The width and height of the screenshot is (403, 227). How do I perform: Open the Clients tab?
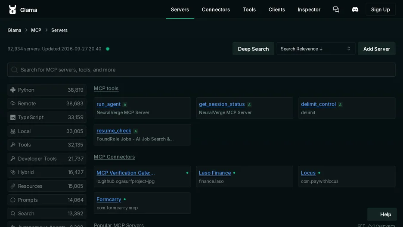(x=277, y=9)
